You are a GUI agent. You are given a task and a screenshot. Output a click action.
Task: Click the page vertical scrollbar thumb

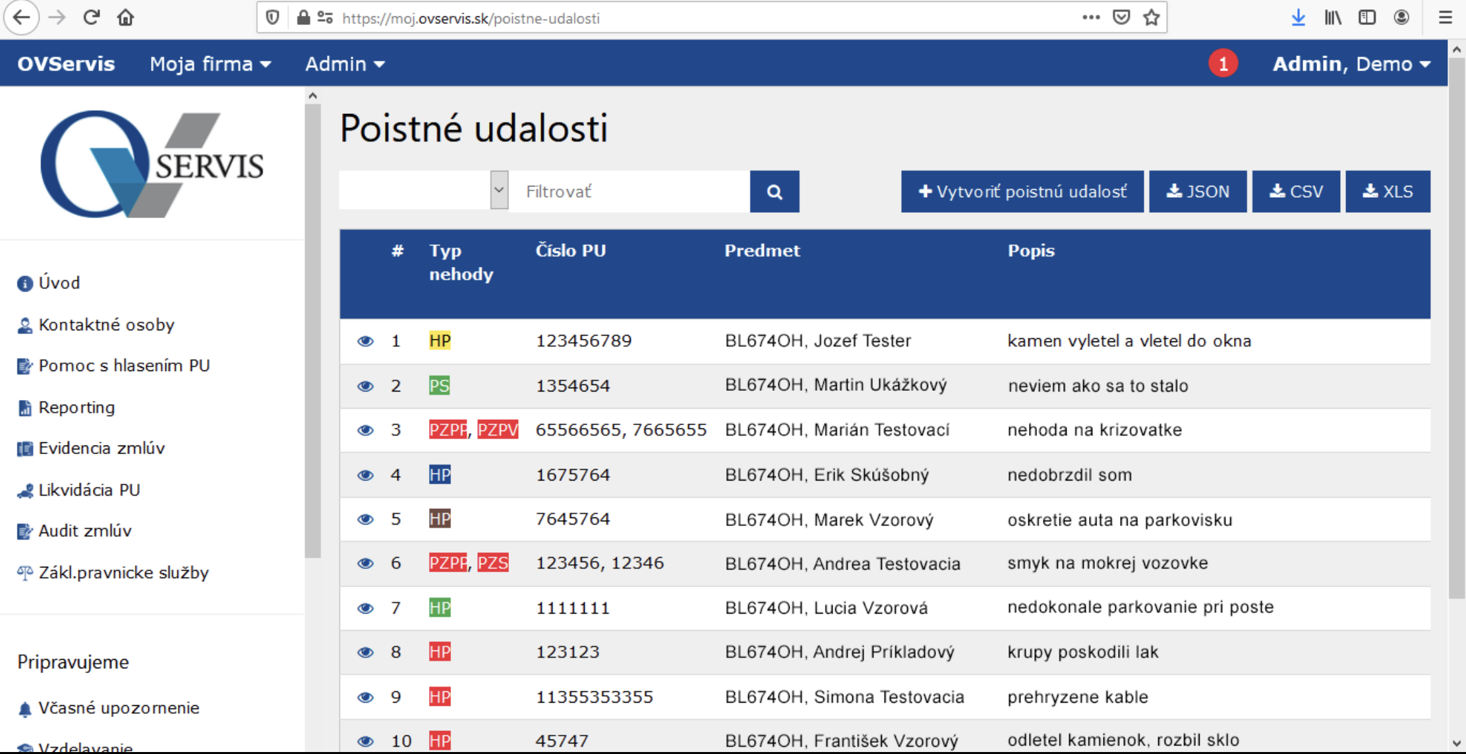(x=1457, y=330)
